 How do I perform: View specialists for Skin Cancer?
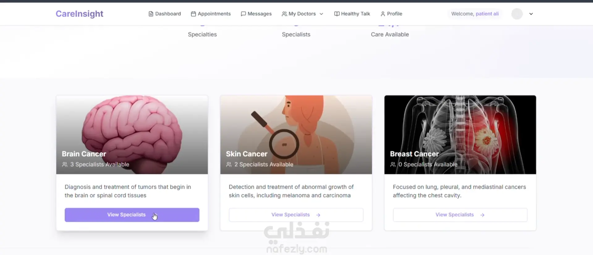point(296,215)
